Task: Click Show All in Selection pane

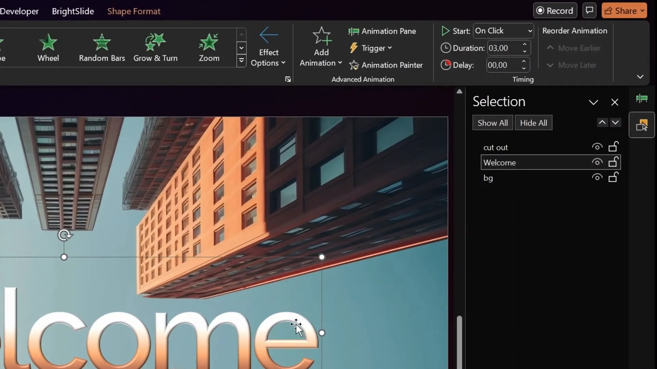Action: (x=493, y=123)
